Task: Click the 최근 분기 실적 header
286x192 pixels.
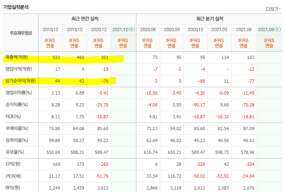Action: pyautogui.click(x=209, y=18)
